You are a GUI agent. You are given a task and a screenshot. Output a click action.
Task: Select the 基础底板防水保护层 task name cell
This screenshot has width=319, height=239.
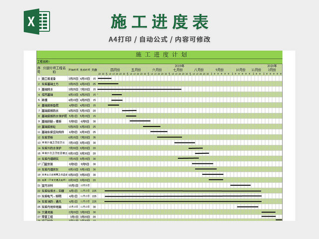coord(54,116)
